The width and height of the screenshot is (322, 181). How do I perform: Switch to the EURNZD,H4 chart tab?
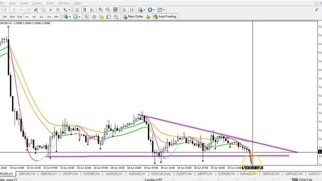coord(227,174)
